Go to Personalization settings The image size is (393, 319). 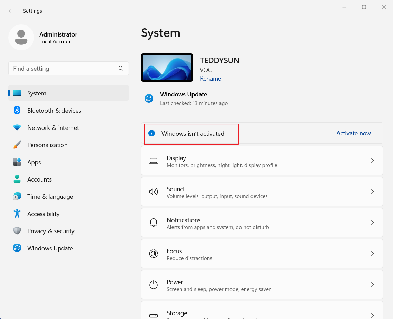pos(69,145)
